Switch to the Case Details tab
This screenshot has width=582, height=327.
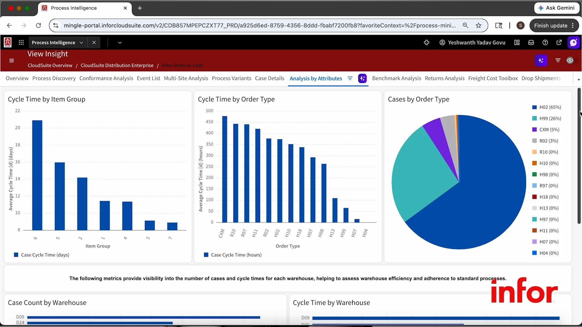pyautogui.click(x=270, y=78)
